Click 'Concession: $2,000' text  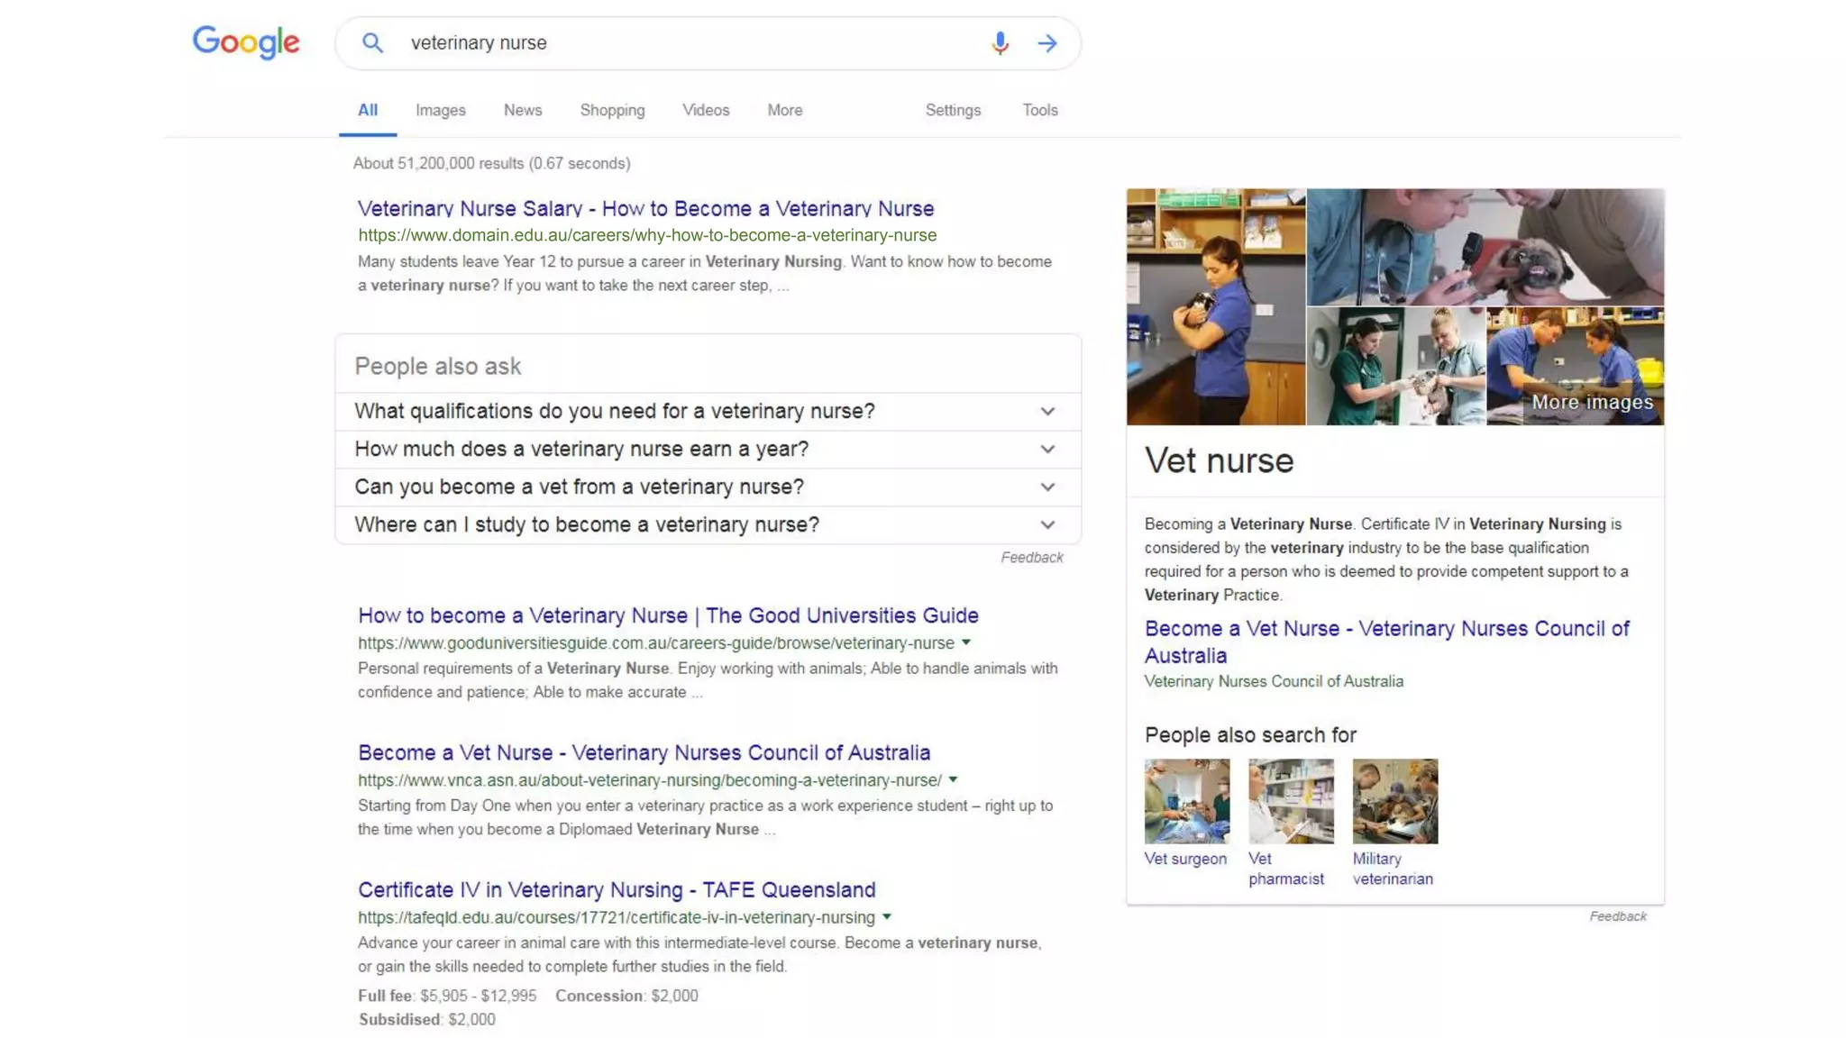pyautogui.click(x=626, y=996)
